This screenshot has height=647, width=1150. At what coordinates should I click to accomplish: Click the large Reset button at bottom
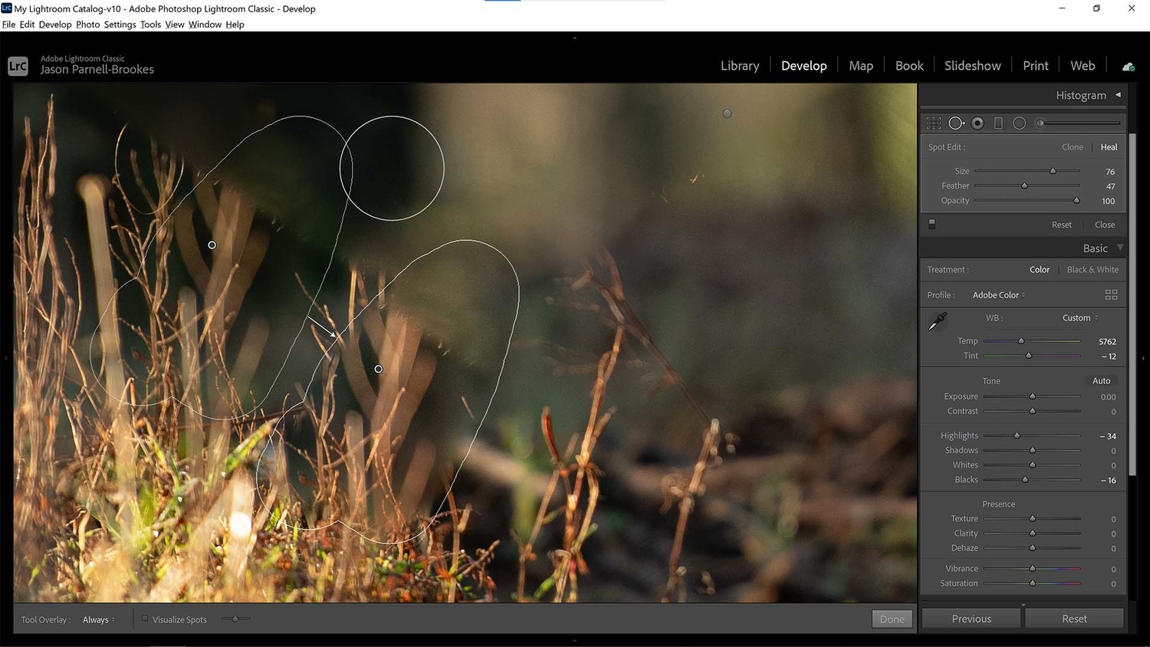1074,619
